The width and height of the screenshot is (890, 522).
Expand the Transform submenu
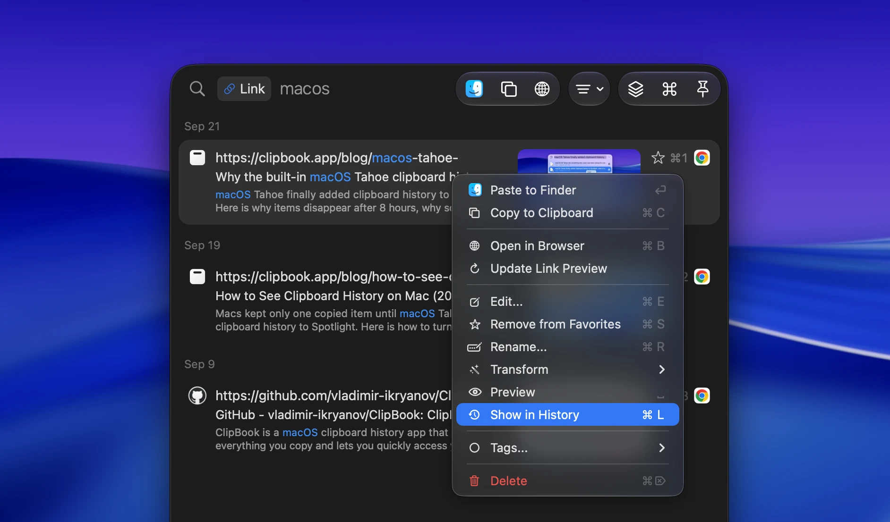click(568, 370)
